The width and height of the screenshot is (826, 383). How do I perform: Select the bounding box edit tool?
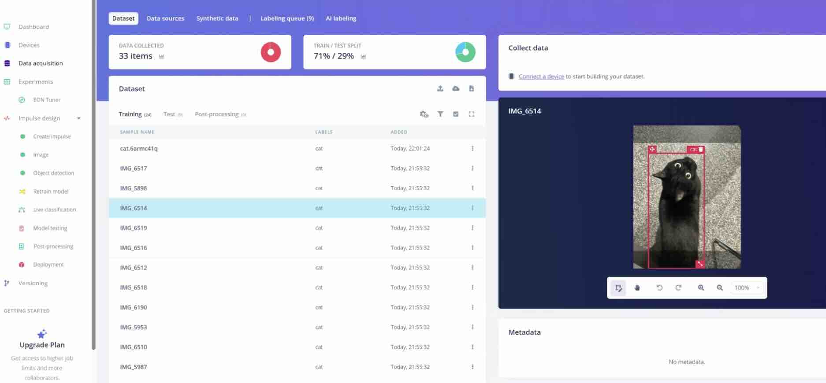[x=618, y=288]
